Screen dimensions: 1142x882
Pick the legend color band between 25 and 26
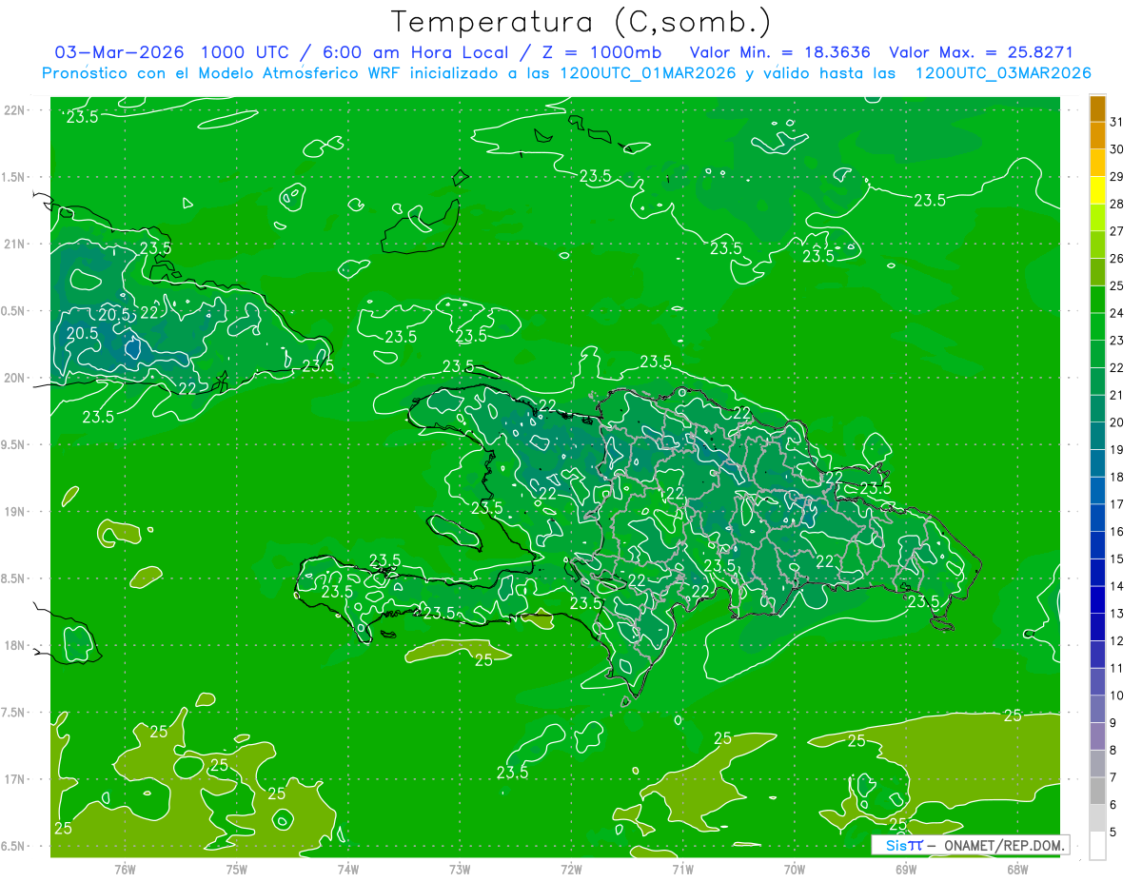pos(1097,272)
